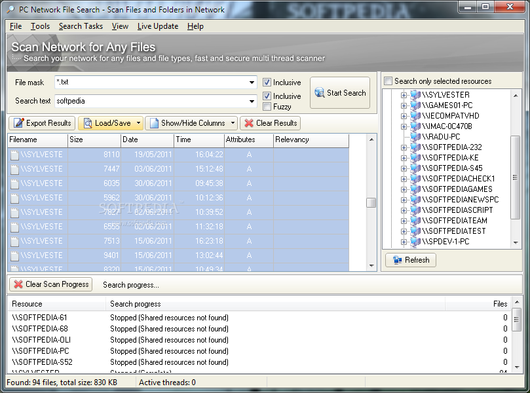
Task: Click computer icon for \\SOFTPEDIATEAM
Action: pyautogui.click(x=415, y=221)
